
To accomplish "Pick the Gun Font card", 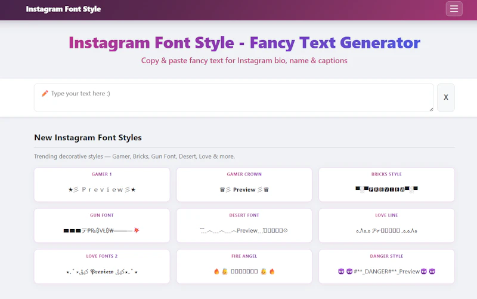I will coord(102,226).
